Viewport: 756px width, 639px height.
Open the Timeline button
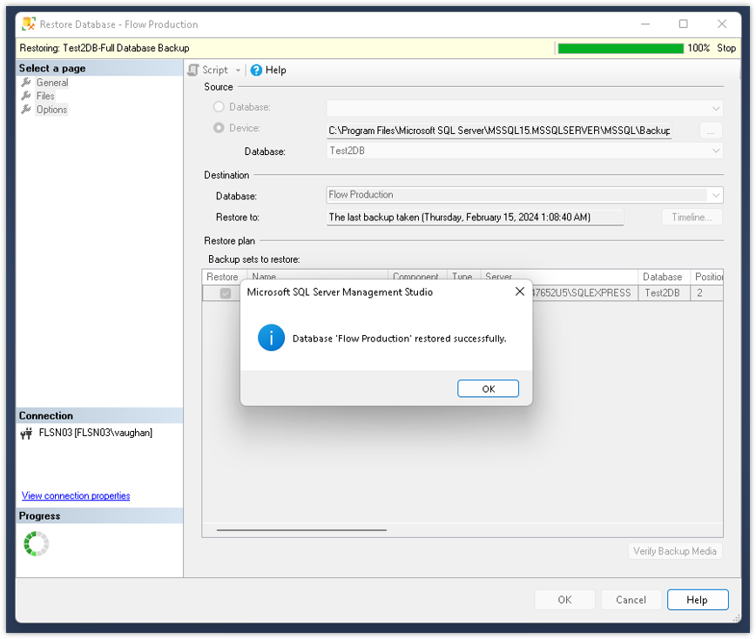[x=692, y=218]
